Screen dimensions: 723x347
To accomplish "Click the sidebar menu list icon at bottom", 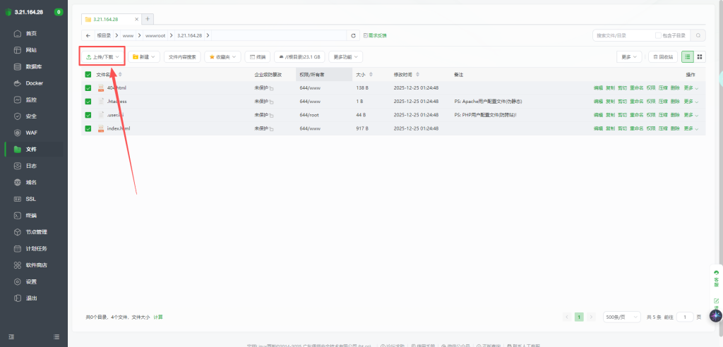I will pyautogui.click(x=56, y=337).
